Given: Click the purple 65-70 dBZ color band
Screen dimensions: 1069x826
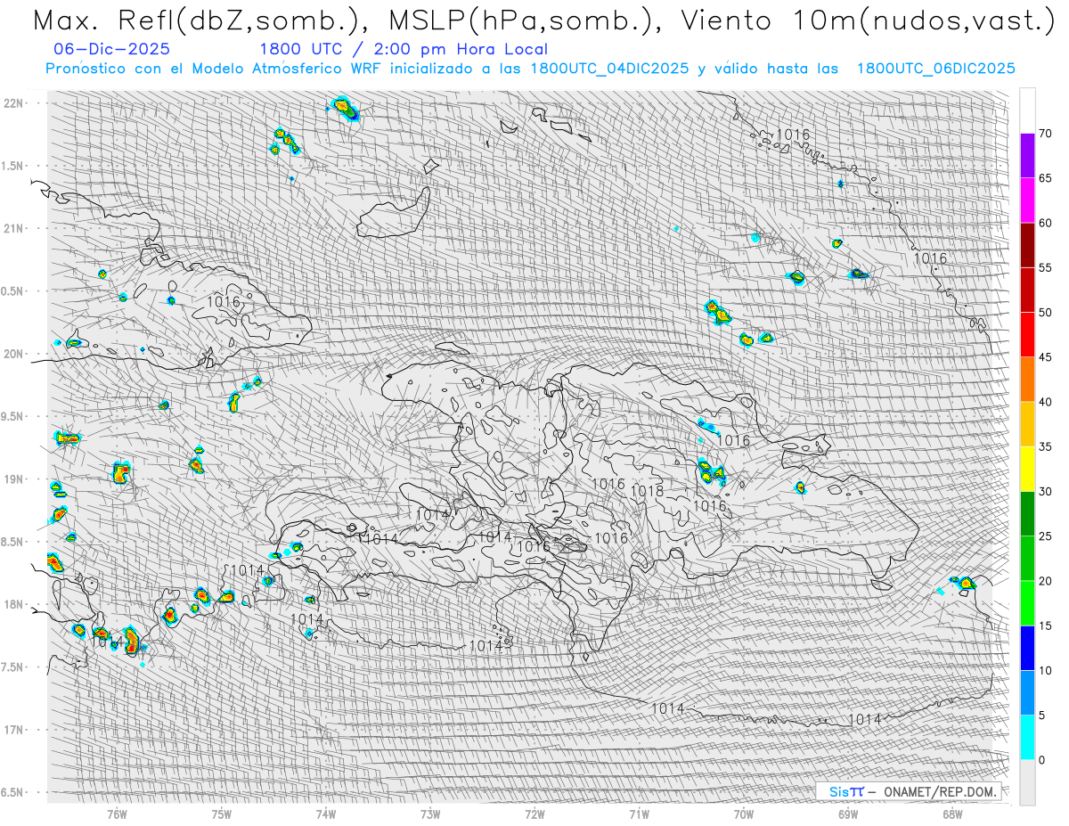Looking at the screenshot, I should click(1027, 156).
